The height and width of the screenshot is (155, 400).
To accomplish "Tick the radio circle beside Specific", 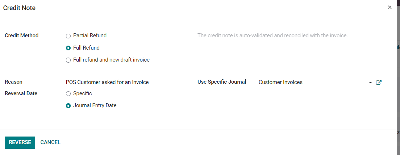I will pyautogui.click(x=68, y=94).
